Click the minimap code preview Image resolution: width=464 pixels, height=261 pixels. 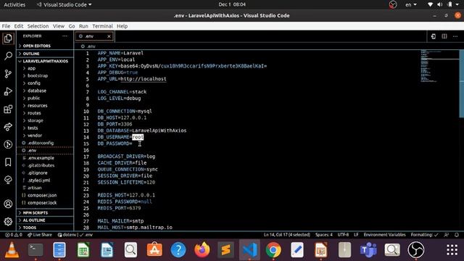(439, 66)
